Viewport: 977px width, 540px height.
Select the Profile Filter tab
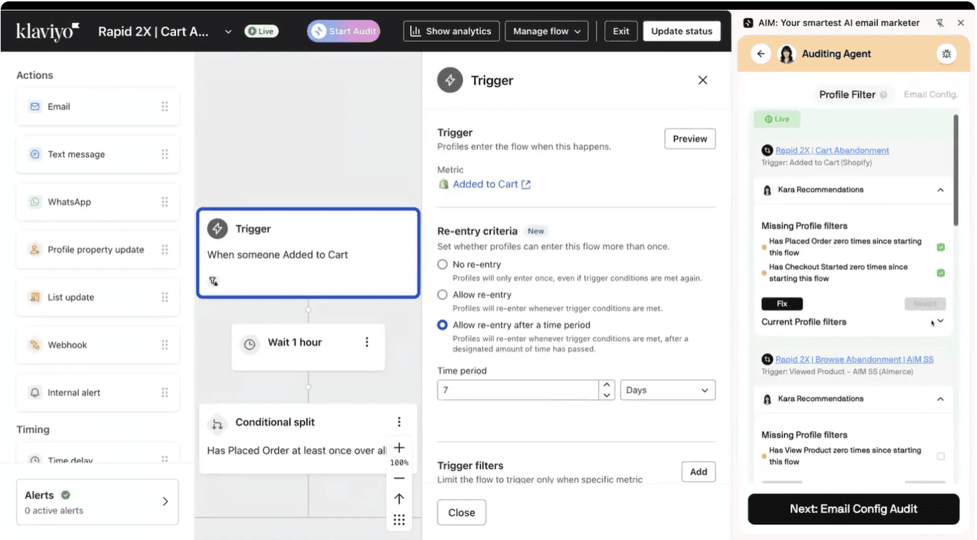click(846, 94)
